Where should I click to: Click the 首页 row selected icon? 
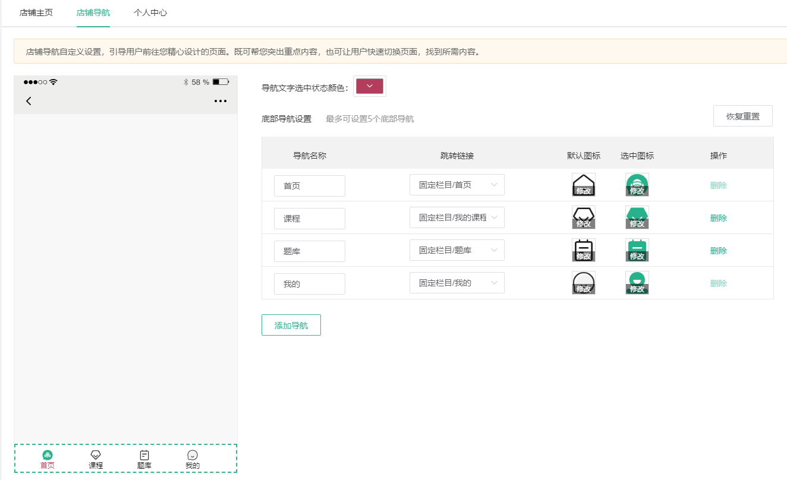[x=637, y=185]
